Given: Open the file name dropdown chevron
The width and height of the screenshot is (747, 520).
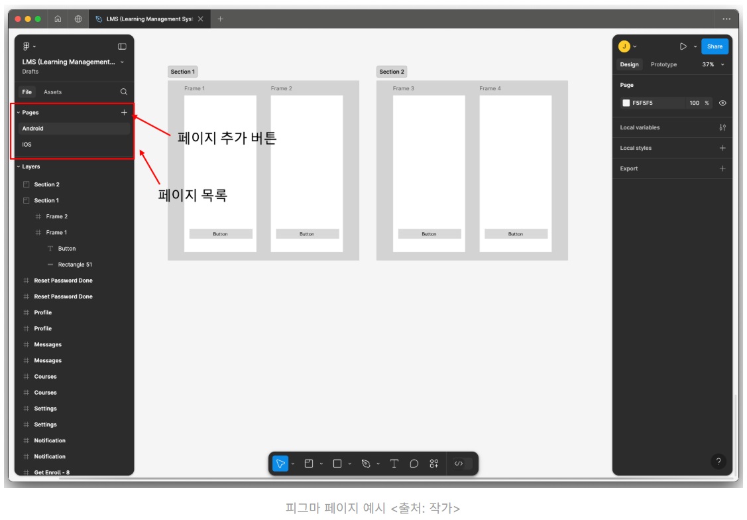Looking at the screenshot, I should [123, 62].
